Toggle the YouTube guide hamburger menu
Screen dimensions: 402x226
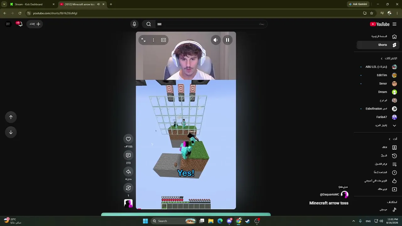394,24
